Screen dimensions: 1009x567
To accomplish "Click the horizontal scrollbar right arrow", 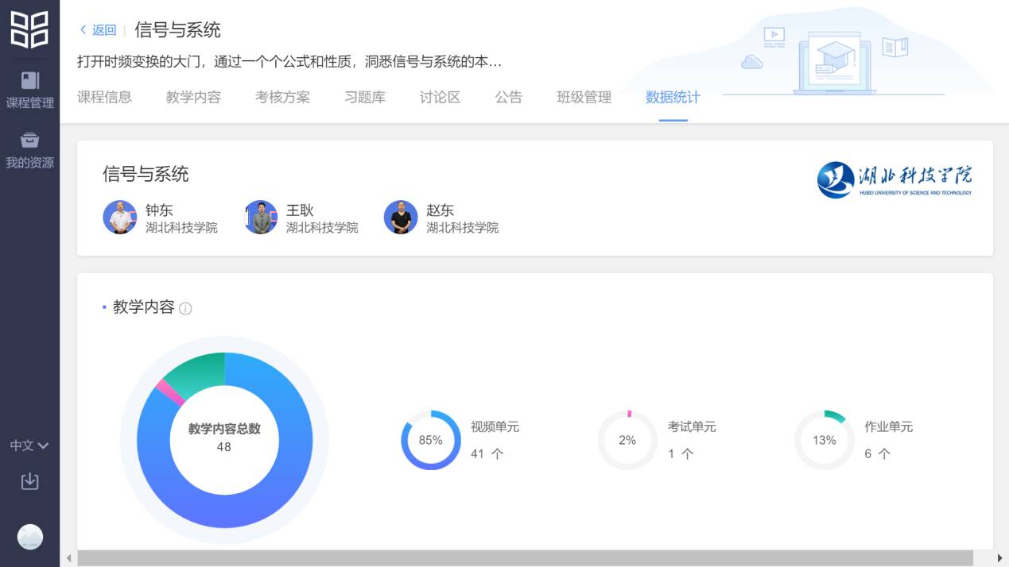I will (x=999, y=558).
